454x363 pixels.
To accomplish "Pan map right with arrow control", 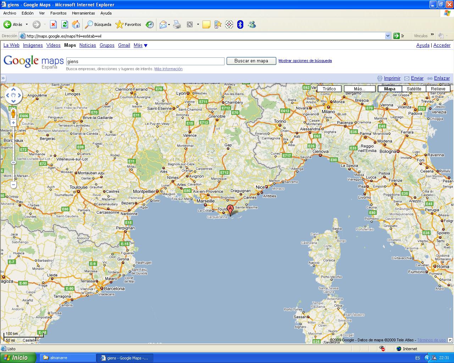I will [x=20, y=95].
